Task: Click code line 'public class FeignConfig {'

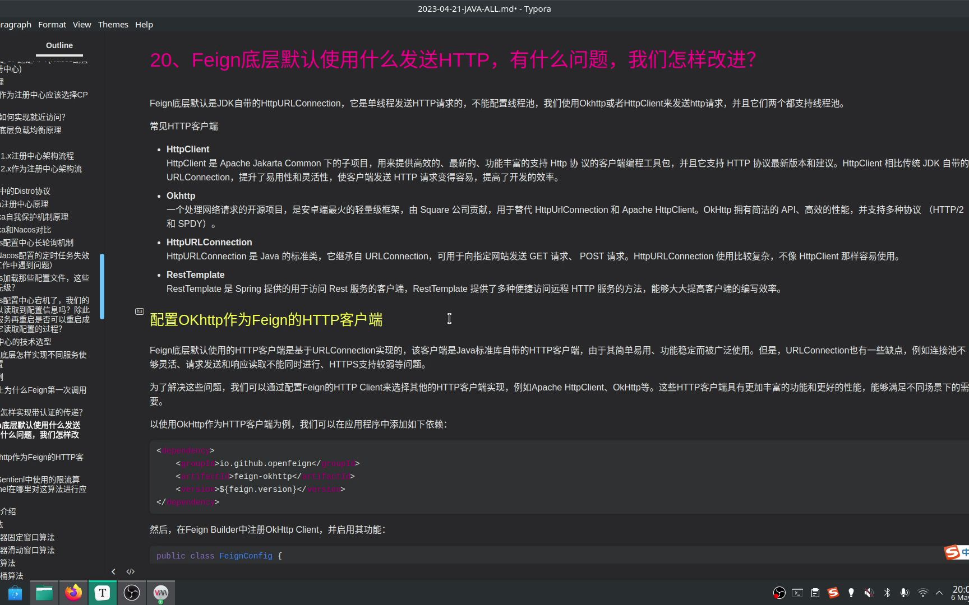Action: pos(219,556)
